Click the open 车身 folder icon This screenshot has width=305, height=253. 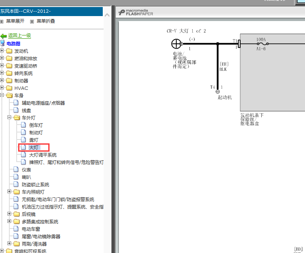pos(9,95)
